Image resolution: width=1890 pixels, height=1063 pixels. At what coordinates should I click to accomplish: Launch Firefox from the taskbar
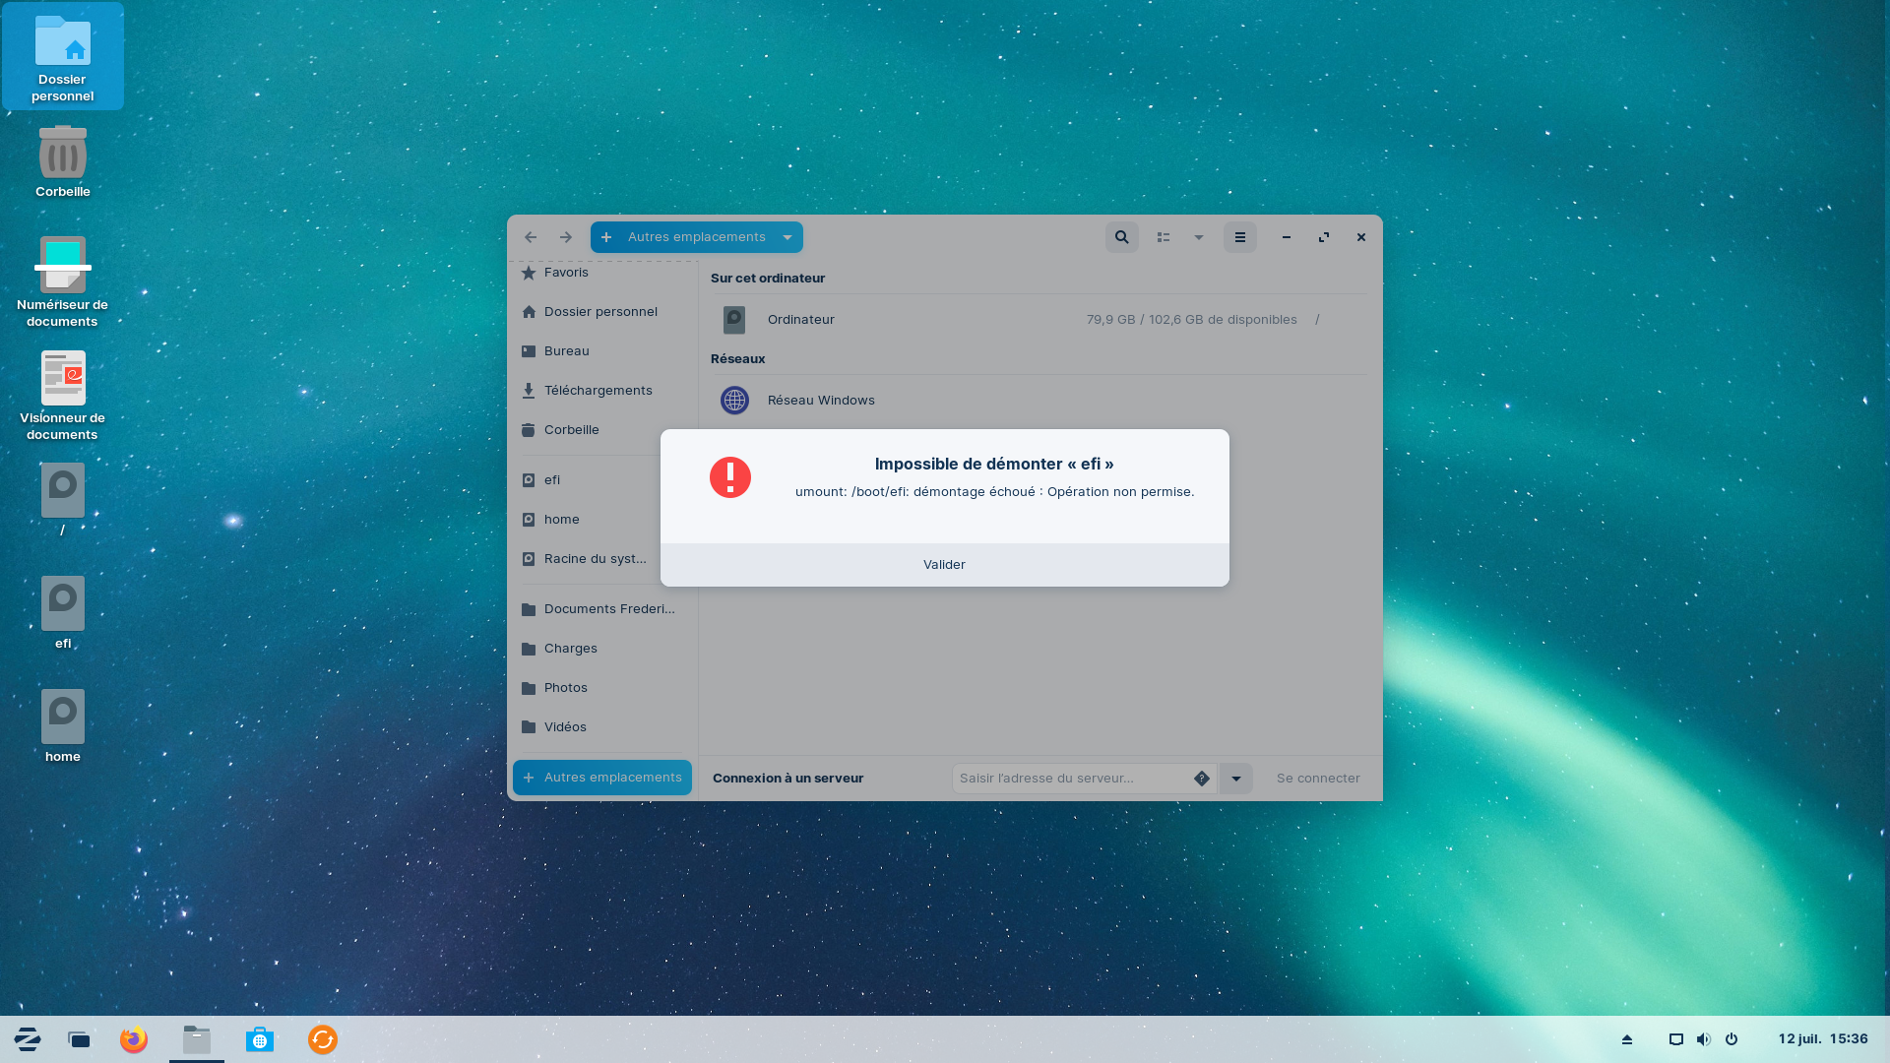pyautogui.click(x=134, y=1040)
